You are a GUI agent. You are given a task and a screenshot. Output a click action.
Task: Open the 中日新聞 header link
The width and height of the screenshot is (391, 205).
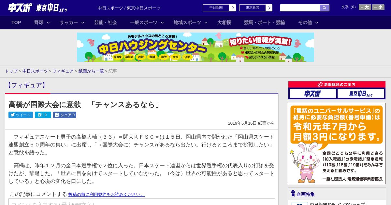[216, 8]
